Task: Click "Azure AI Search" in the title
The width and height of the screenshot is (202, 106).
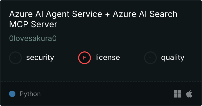Action: (145, 14)
